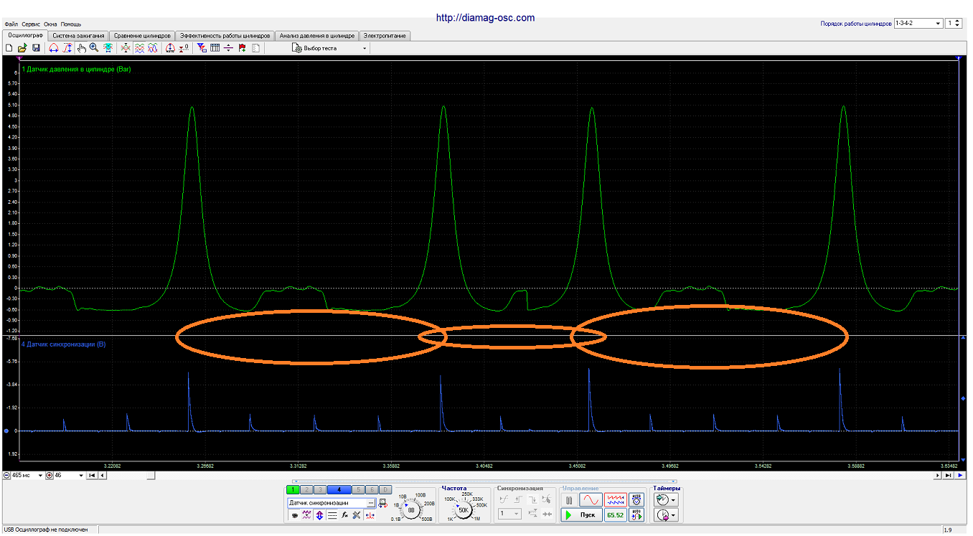The height and width of the screenshot is (536, 973).
Task: Click the frequency knob at 50K
Action: click(x=463, y=510)
